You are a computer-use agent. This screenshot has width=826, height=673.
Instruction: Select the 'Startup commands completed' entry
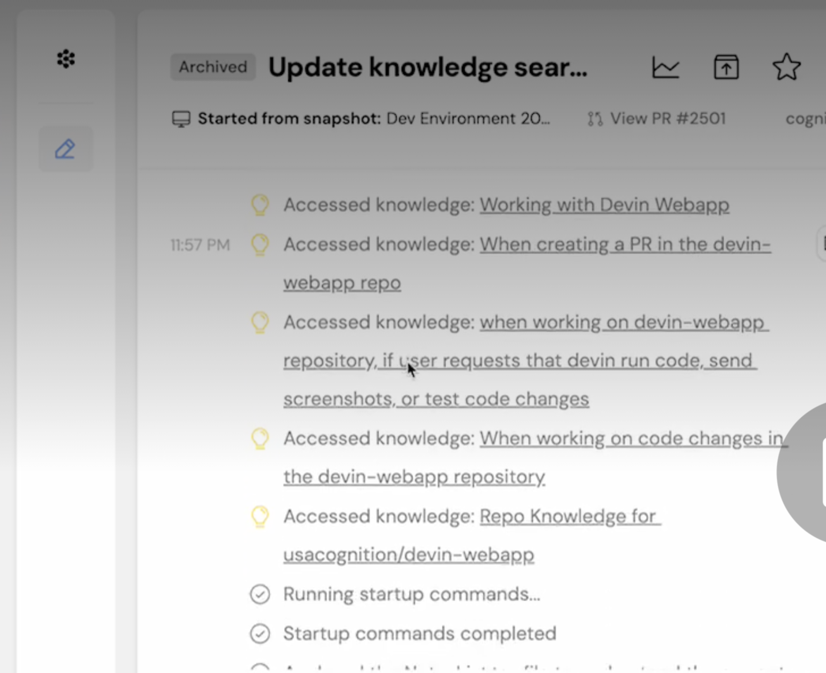[420, 634]
